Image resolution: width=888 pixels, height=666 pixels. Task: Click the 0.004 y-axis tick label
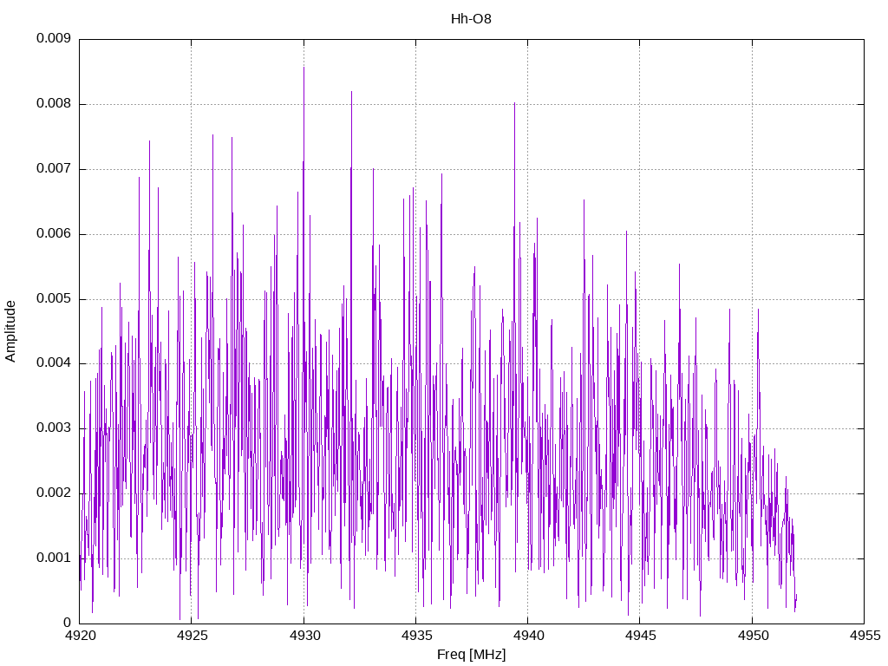click(54, 363)
